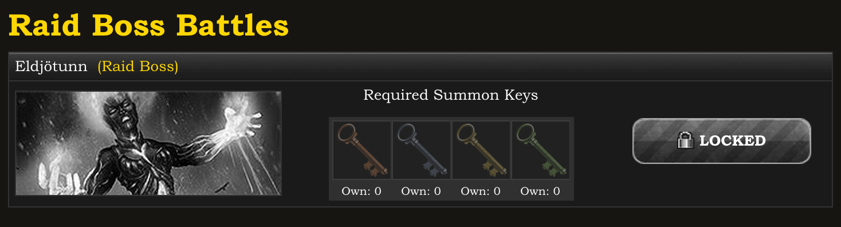Viewport: 841px width, 227px height.
Task: Click the Own: 0 count under the steel key
Action: pyautogui.click(x=421, y=191)
